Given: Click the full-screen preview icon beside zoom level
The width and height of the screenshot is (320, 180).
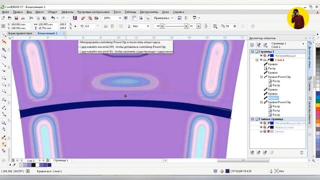Looking at the screenshot, I should [125, 18].
